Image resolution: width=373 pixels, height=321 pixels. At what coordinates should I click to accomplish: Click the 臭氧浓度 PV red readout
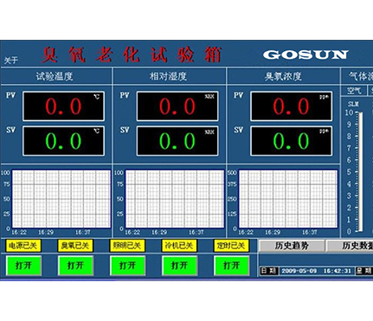291,106
